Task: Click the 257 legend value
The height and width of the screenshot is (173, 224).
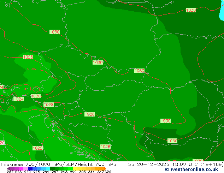Action: pyautogui.click(x=10, y=172)
